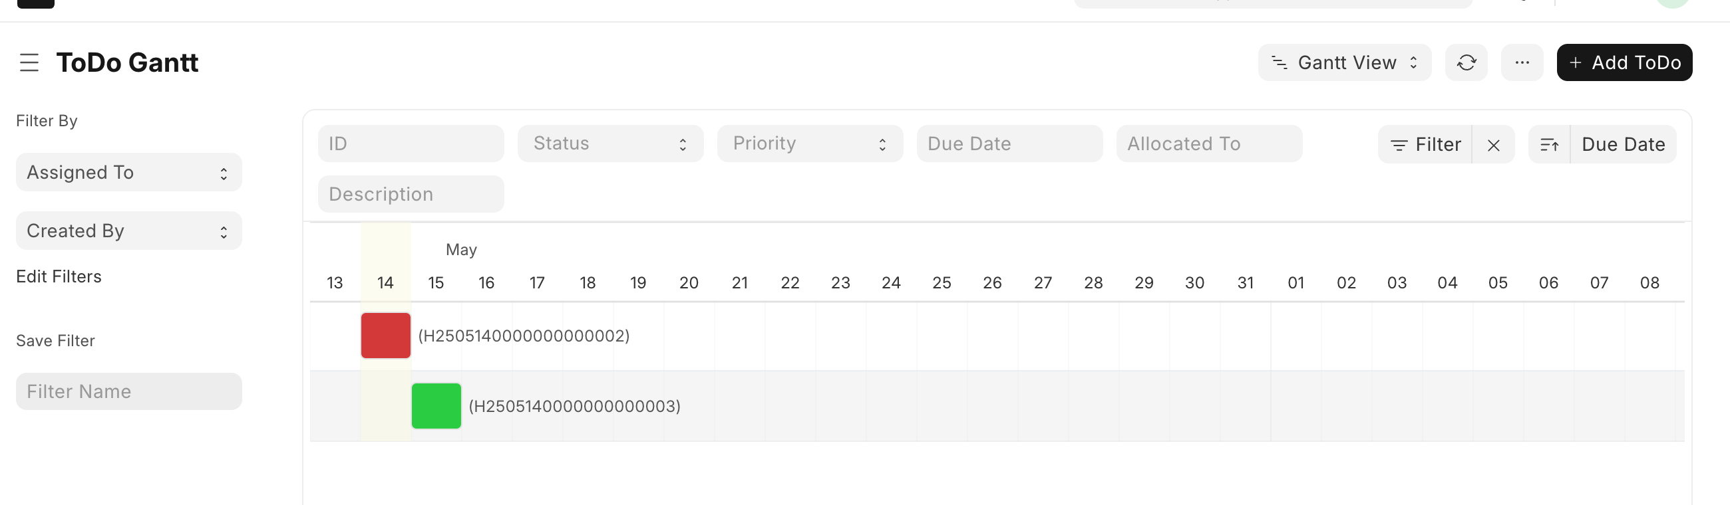Open the Gantt View switcher dropdown
1730x505 pixels.
[1345, 62]
